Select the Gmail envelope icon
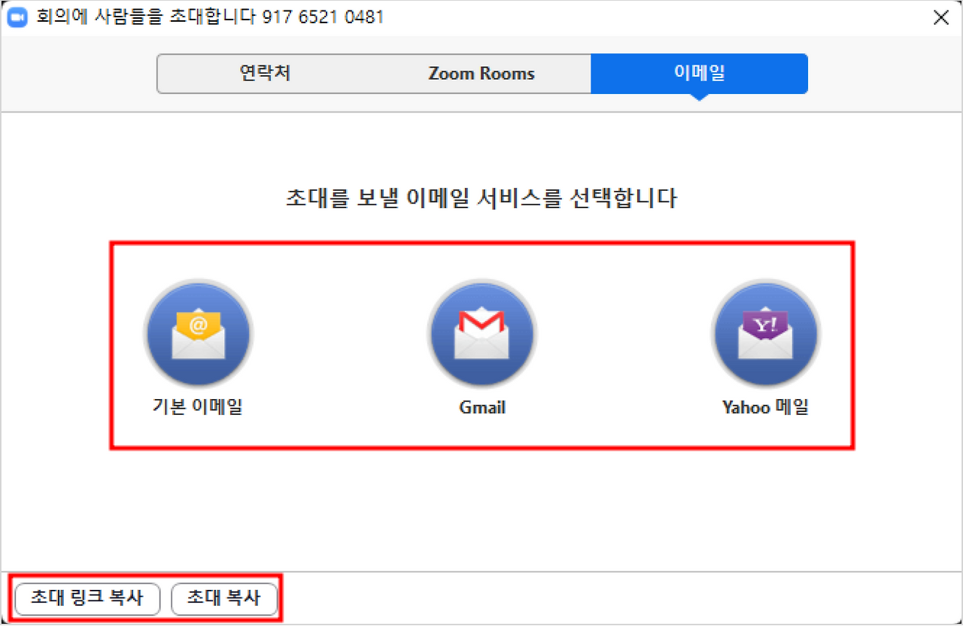 [x=481, y=333]
